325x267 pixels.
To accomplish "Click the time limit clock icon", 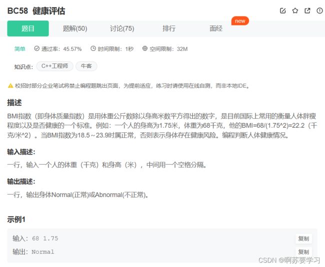I will [x=93, y=48].
